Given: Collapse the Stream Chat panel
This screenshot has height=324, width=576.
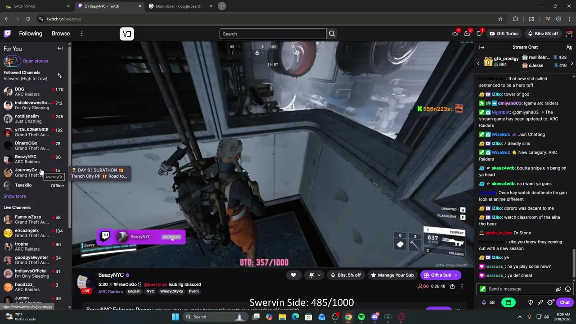Looking at the screenshot, I should tap(481, 47).
